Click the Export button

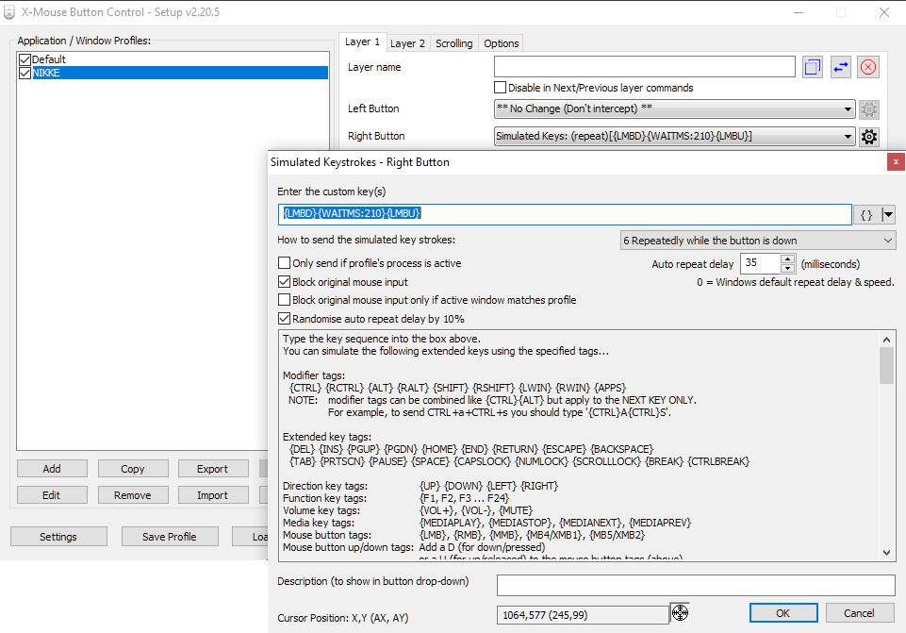click(213, 469)
